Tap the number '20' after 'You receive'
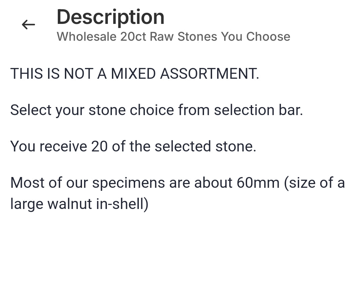363x281 pixels. pyautogui.click(x=99, y=146)
